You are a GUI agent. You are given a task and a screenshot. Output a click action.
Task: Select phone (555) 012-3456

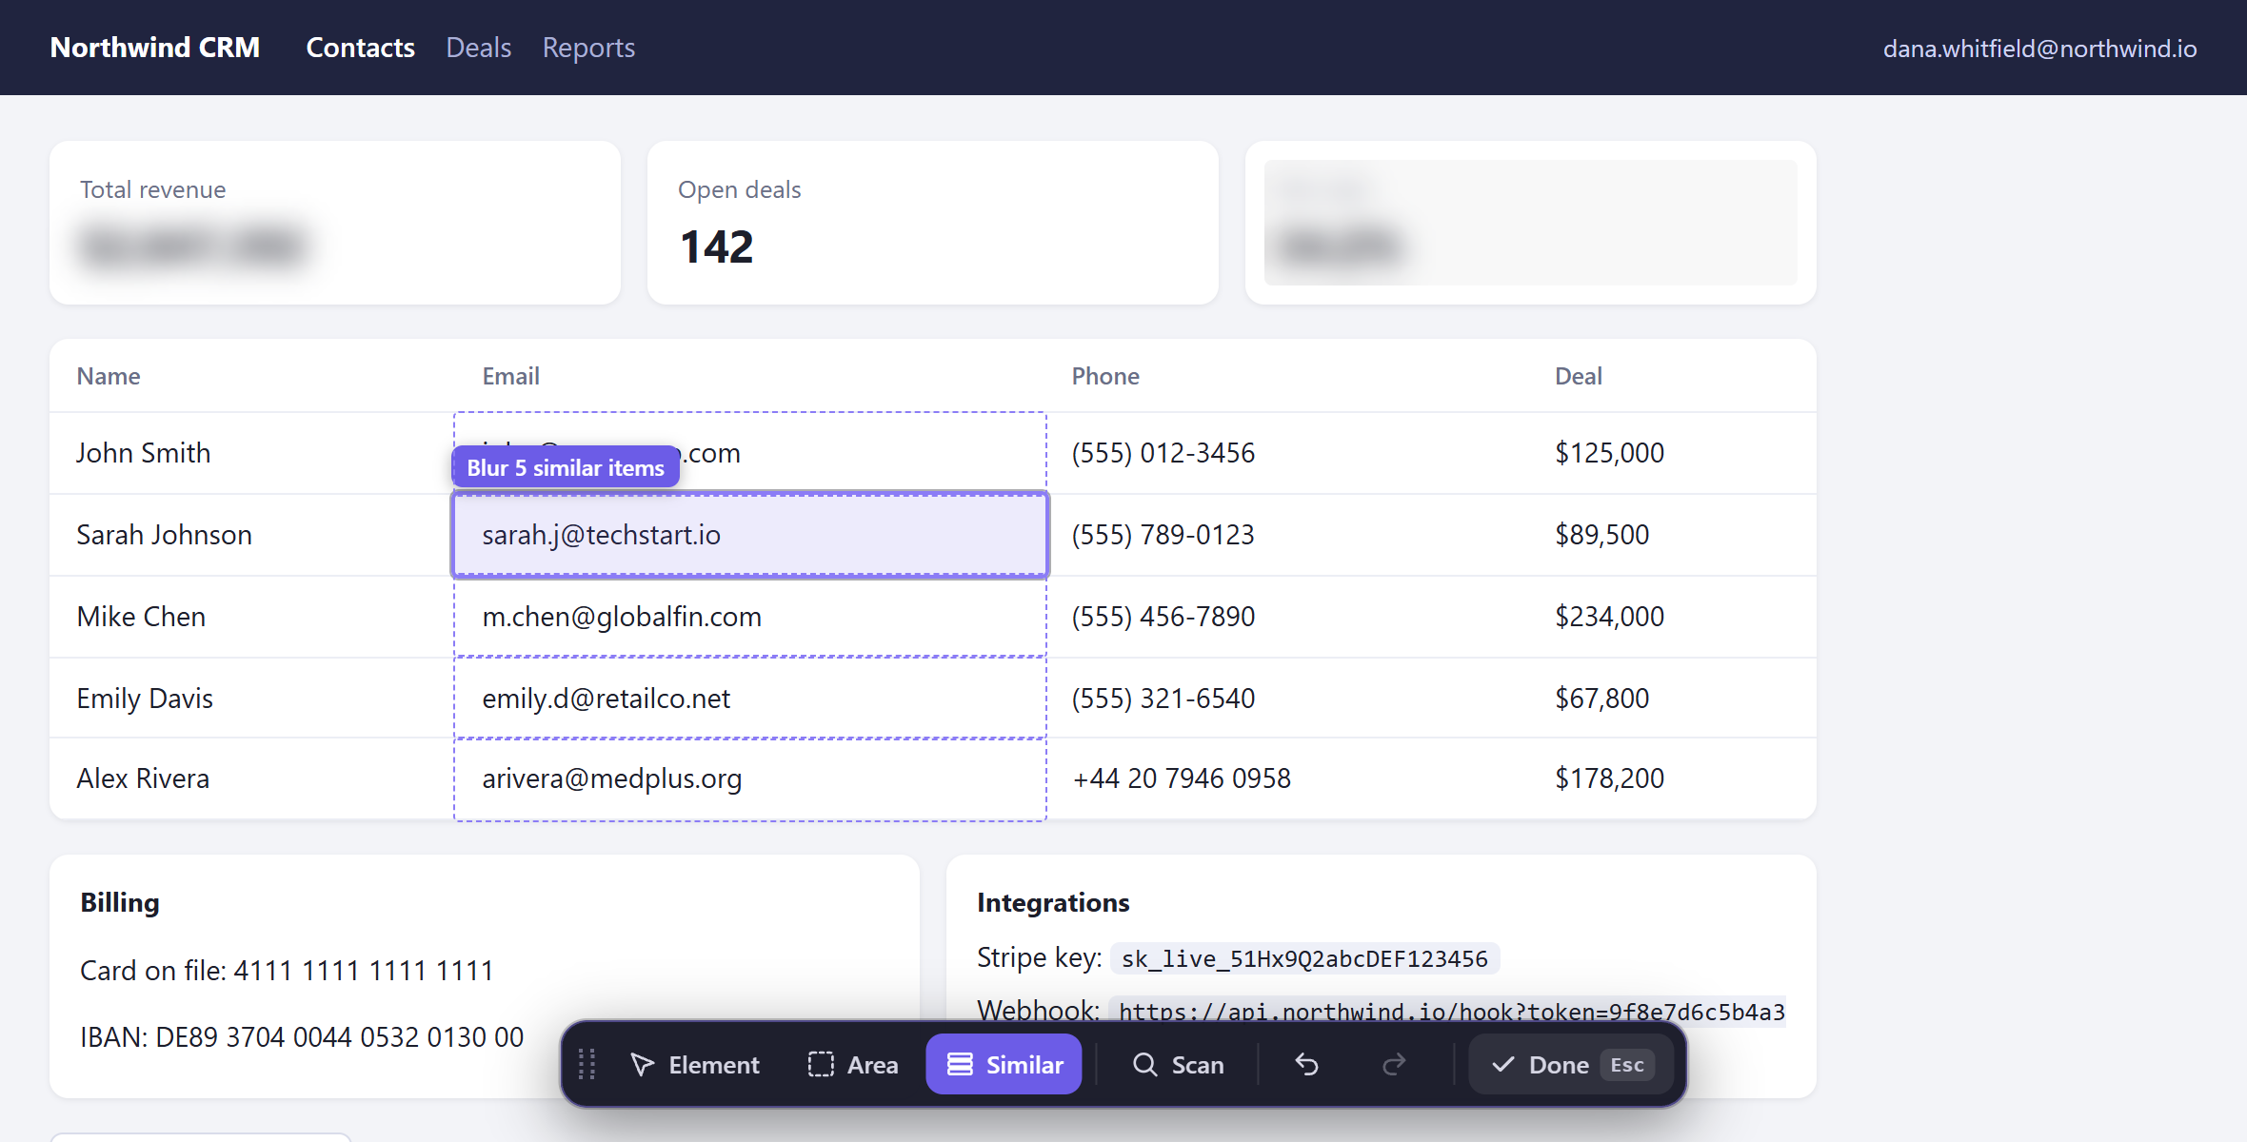[1163, 453]
